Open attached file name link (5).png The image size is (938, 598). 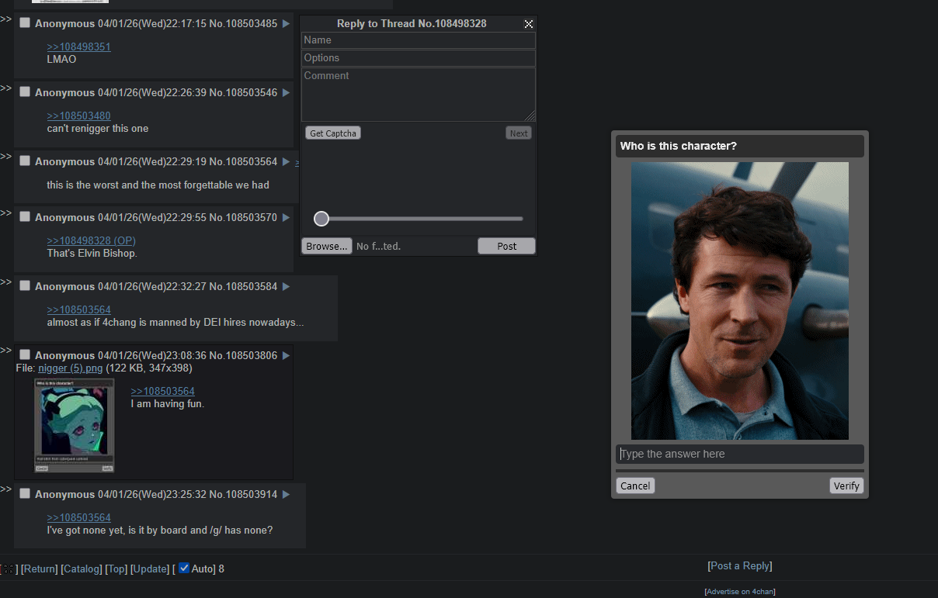click(70, 368)
